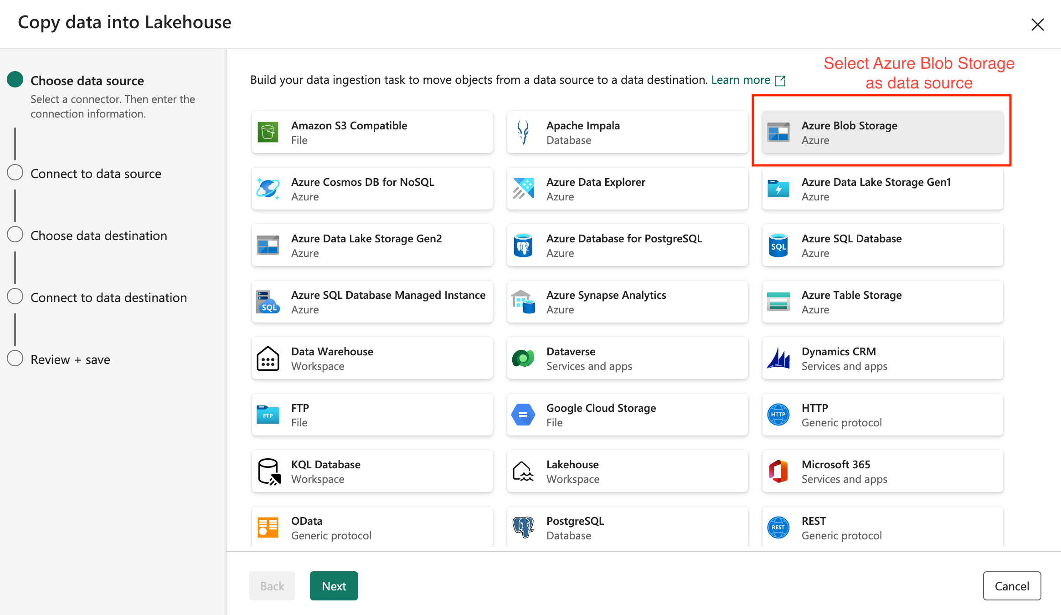Click the disabled Back button
The width and height of the screenshot is (1061, 615).
(x=272, y=586)
